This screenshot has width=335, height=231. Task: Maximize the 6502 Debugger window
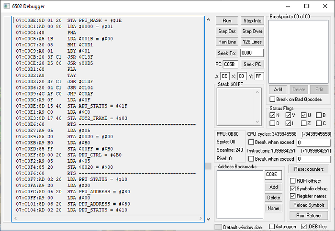tap(306, 6)
